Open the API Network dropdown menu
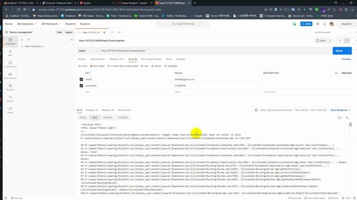357x200 pixels. pos(51,24)
